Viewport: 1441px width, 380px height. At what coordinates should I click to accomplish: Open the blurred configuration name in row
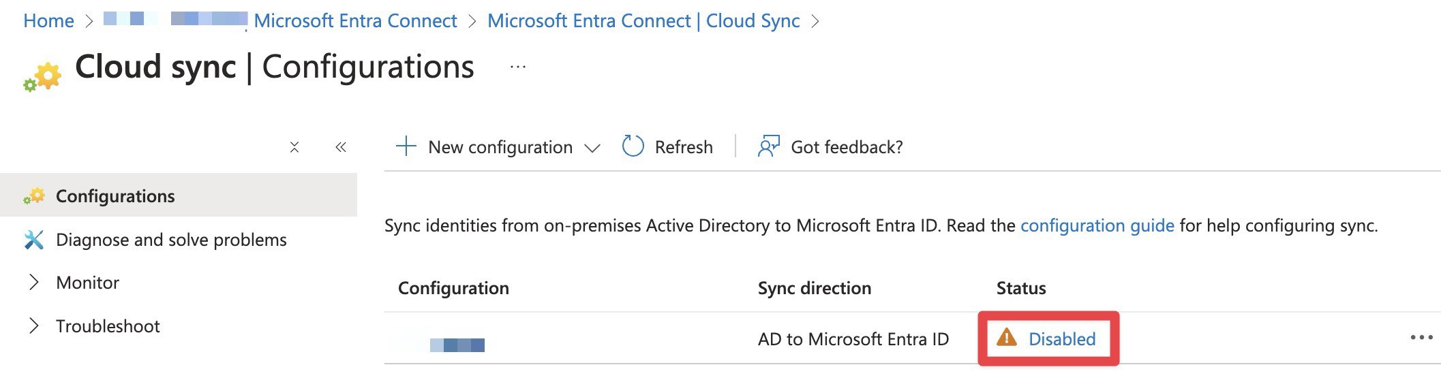coord(457,345)
